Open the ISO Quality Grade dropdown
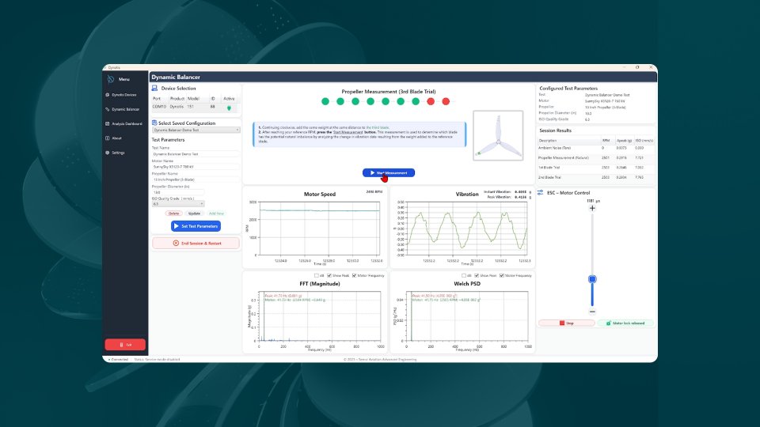 coord(178,204)
